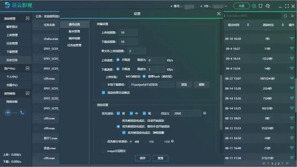Expand the Y币 account dropdown arrow

pos(226,6)
